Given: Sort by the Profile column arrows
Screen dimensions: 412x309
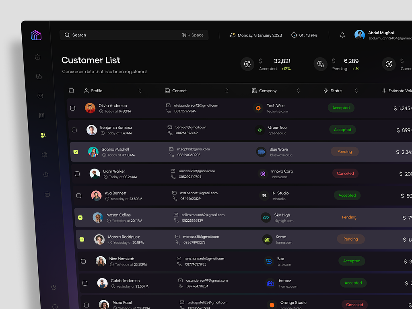Looking at the screenshot, I should [x=140, y=91].
